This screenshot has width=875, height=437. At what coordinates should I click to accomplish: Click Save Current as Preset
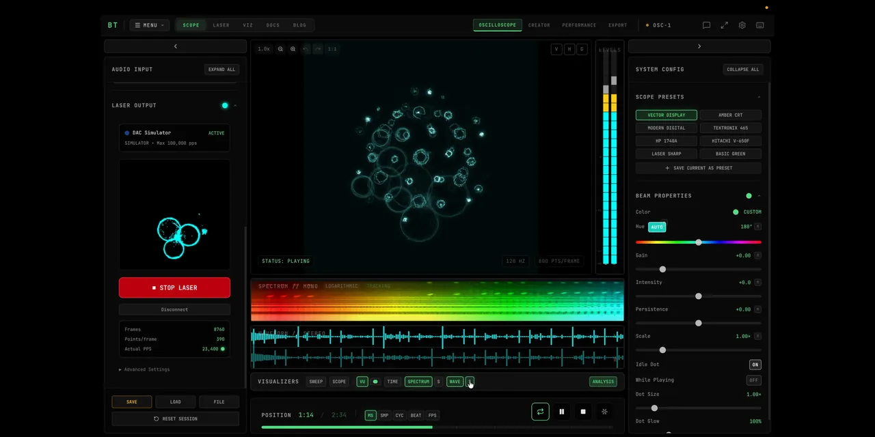point(698,168)
